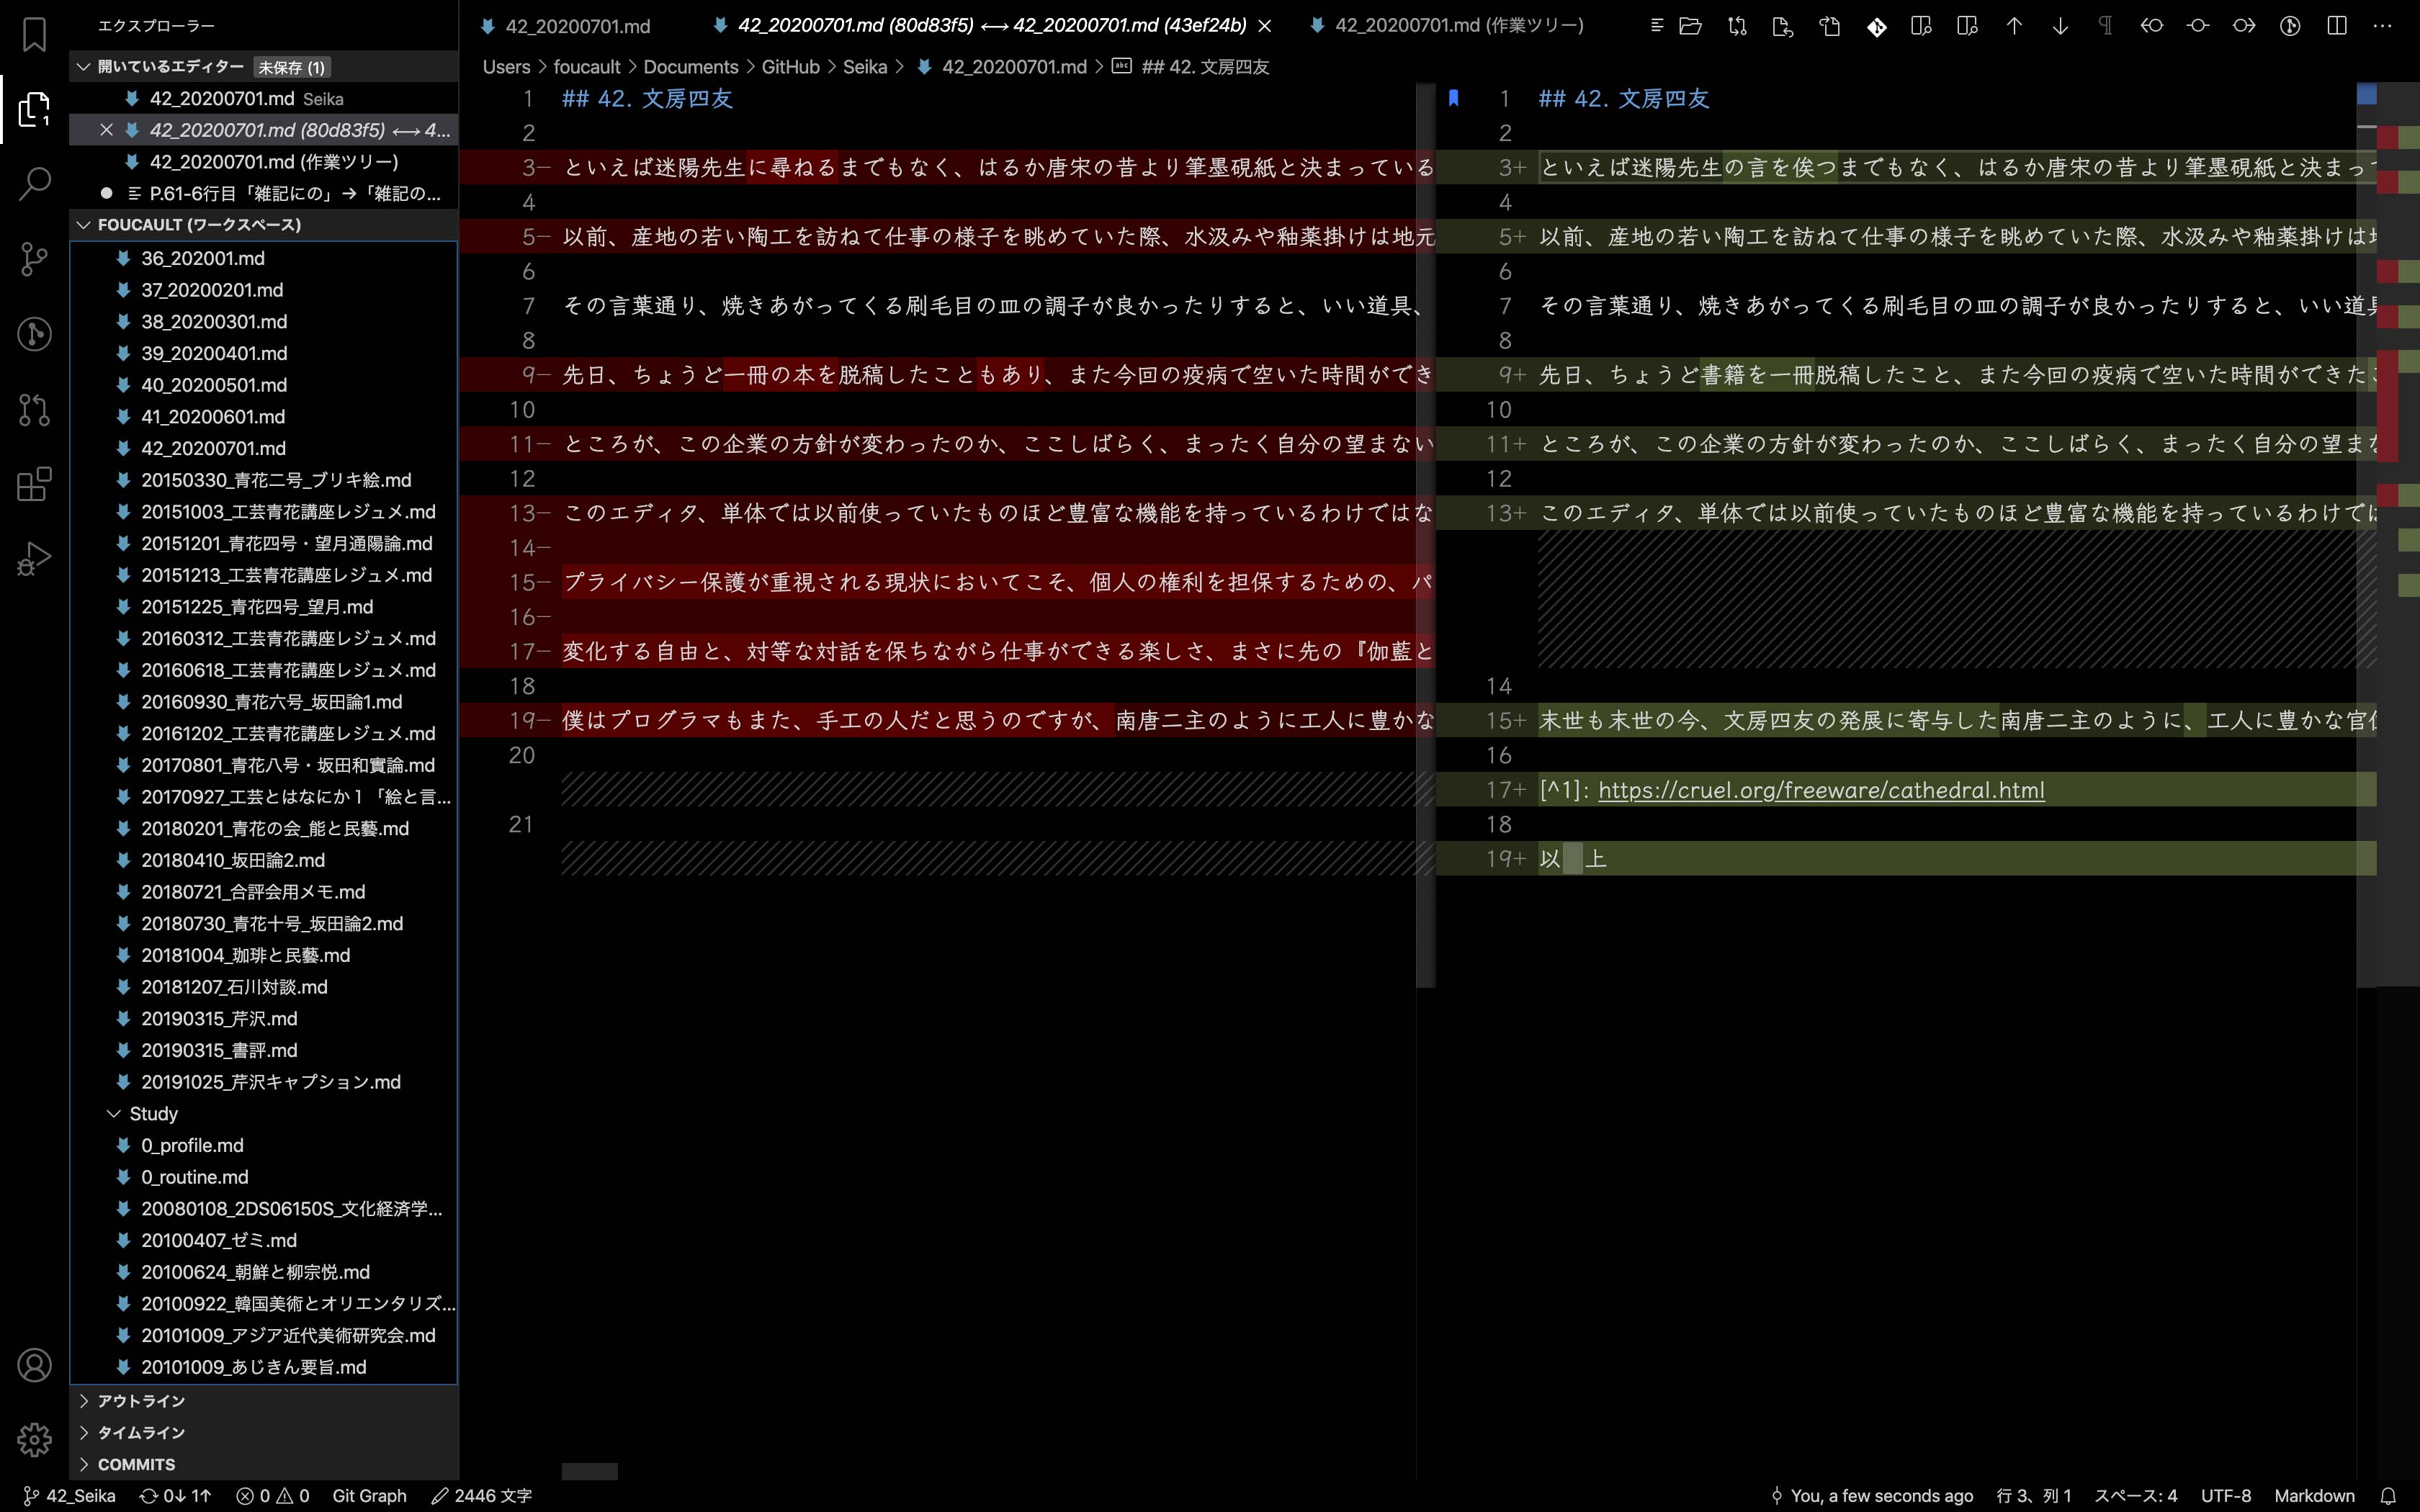The width and height of the screenshot is (2420, 1512).
Task: Open 20181004_珈琲と民藝.md file
Action: click(x=264, y=955)
